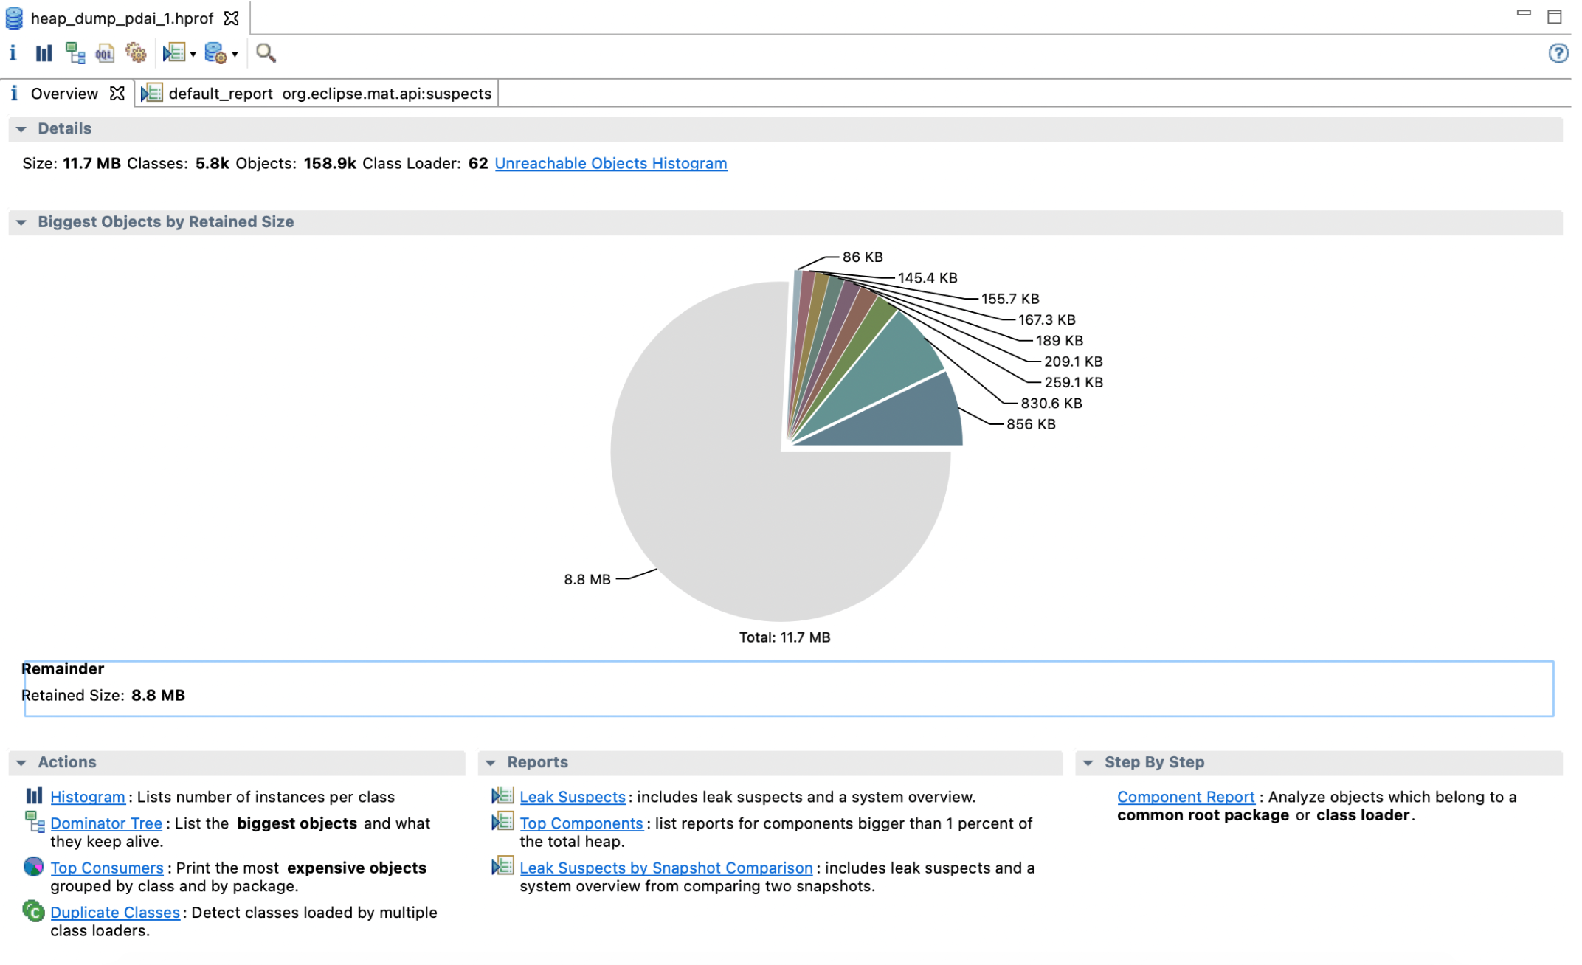Image resolution: width=1582 pixels, height=965 pixels.
Task: Open dropdown arrow next to query browser icon
Action: pos(235,54)
